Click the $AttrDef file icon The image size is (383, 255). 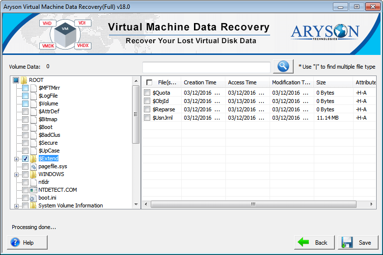(x=34, y=111)
